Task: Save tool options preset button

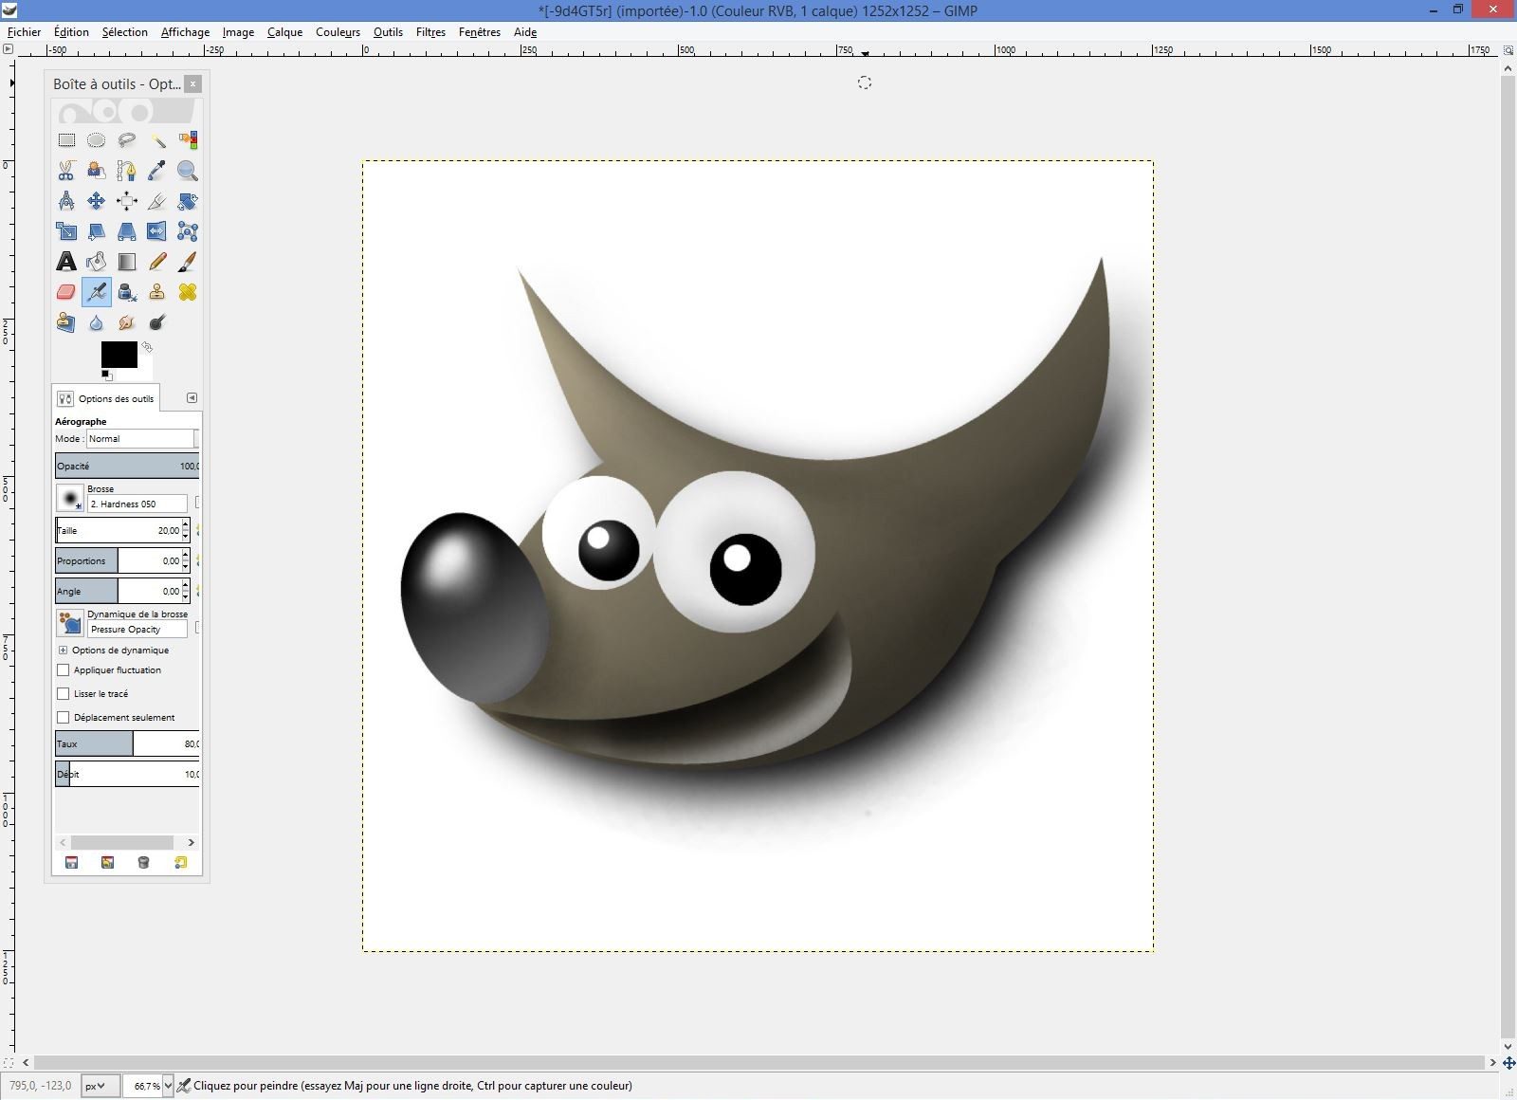Action: [x=71, y=862]
